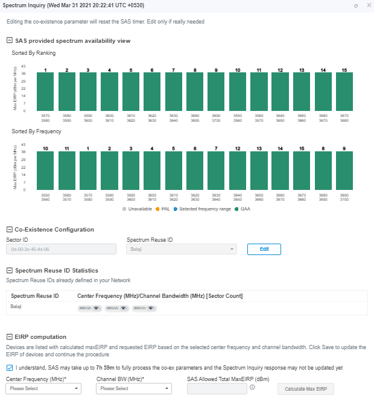
Task: Click the Sector ID field
Action: 60,249
